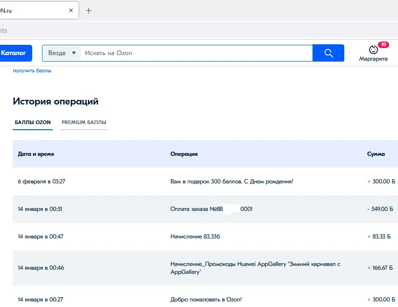This screenshot has height=307, width=398.
Task: Select the + 83.33 Б amount
Action: (x=379, y=237)
